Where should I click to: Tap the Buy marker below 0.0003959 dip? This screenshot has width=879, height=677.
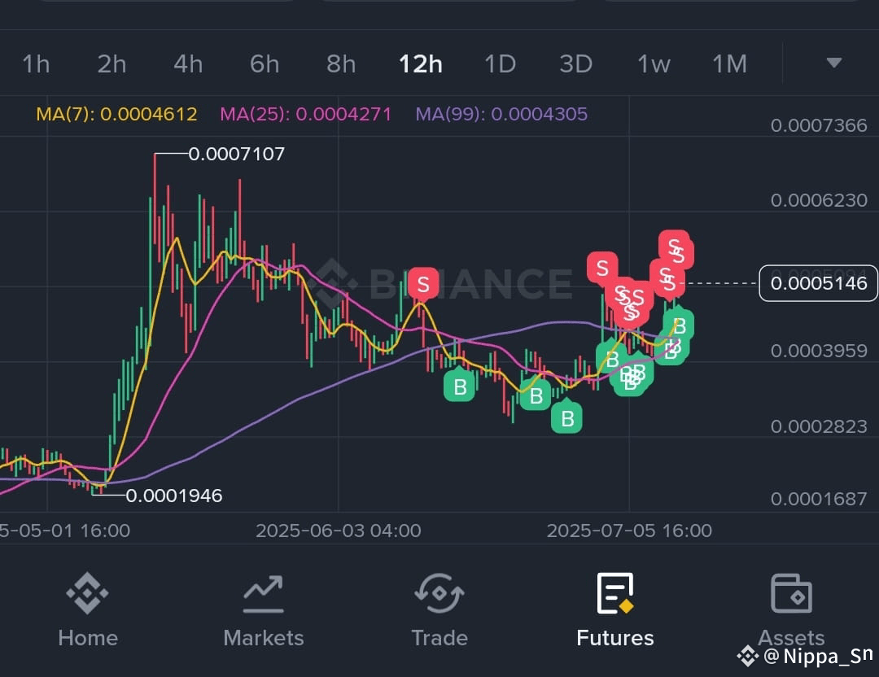point(459,384)
